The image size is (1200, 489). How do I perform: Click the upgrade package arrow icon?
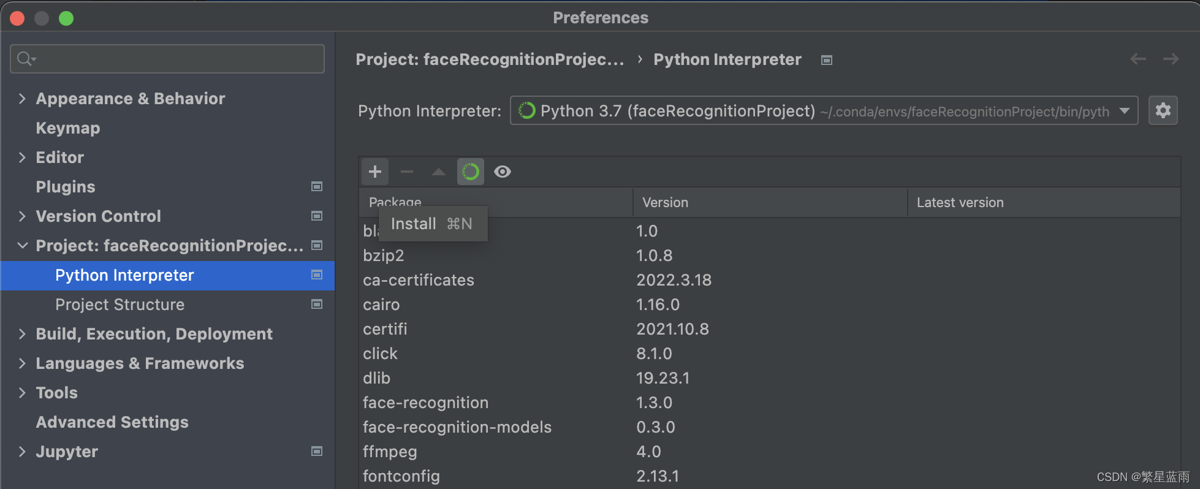pos(439,172)
